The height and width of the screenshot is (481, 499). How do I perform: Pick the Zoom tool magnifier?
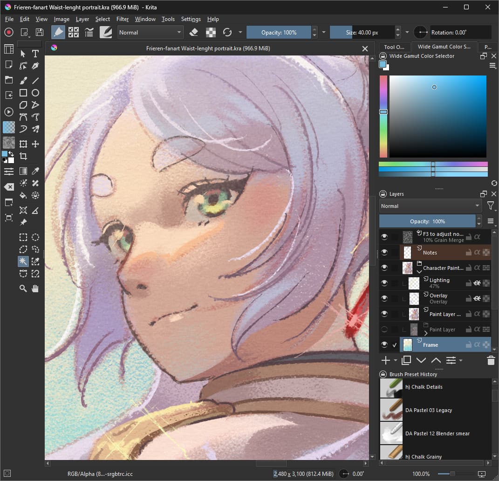(23, 289)
